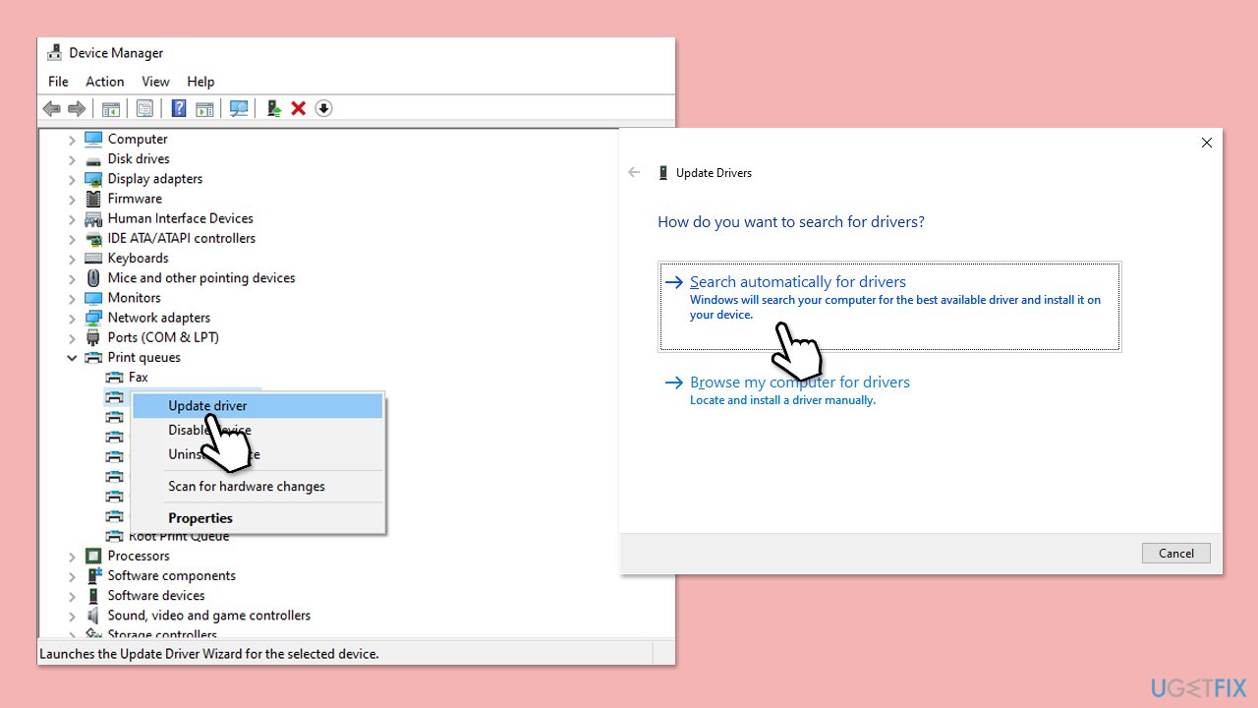Open the View menu
Image resolution: width=1258 pixels, height=708 pixels.
pyautogui.click(x=155, y=82)
